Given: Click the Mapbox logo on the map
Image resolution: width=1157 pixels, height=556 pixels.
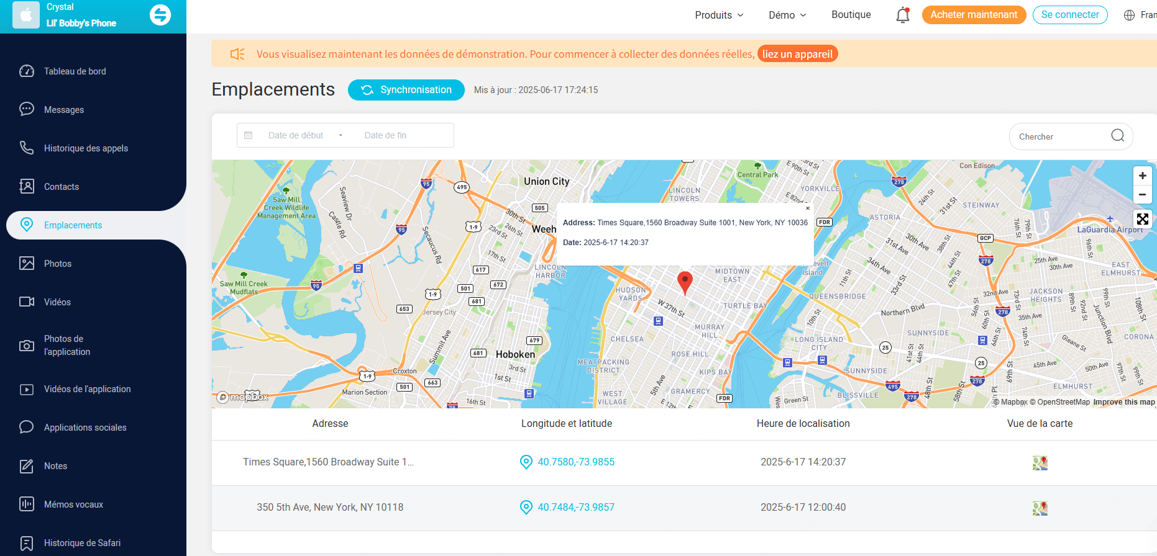Looking at the screenshot, I should [242, 397].
